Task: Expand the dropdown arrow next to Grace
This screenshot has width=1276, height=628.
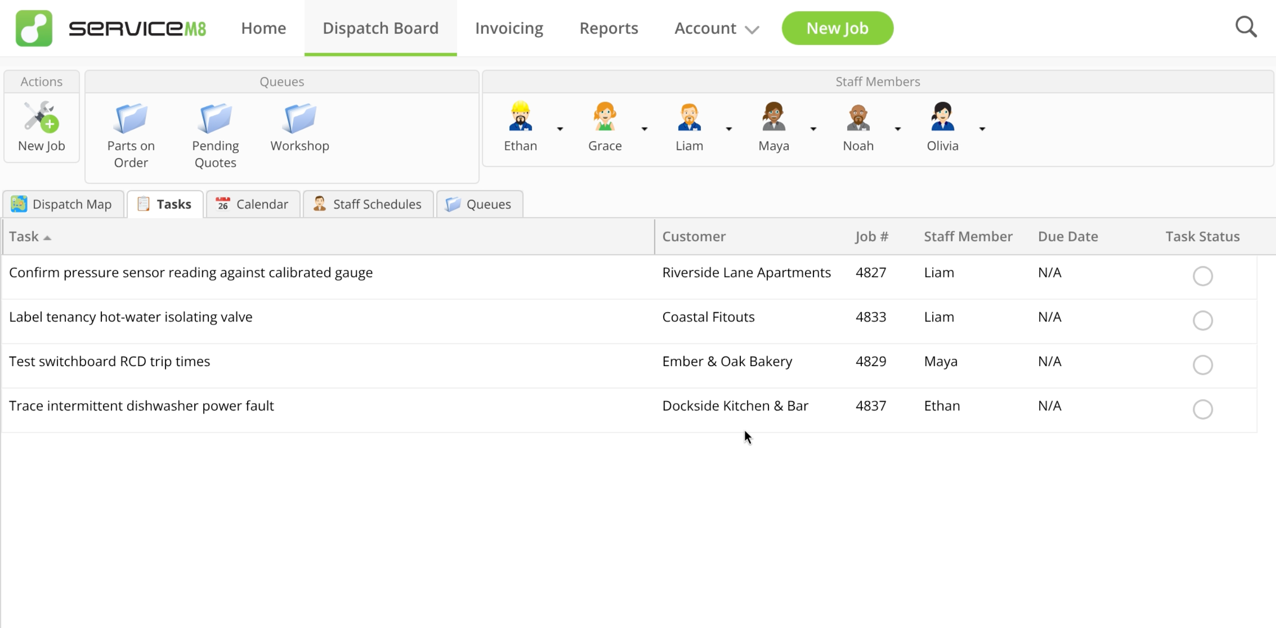Action: tap(644, 129)
